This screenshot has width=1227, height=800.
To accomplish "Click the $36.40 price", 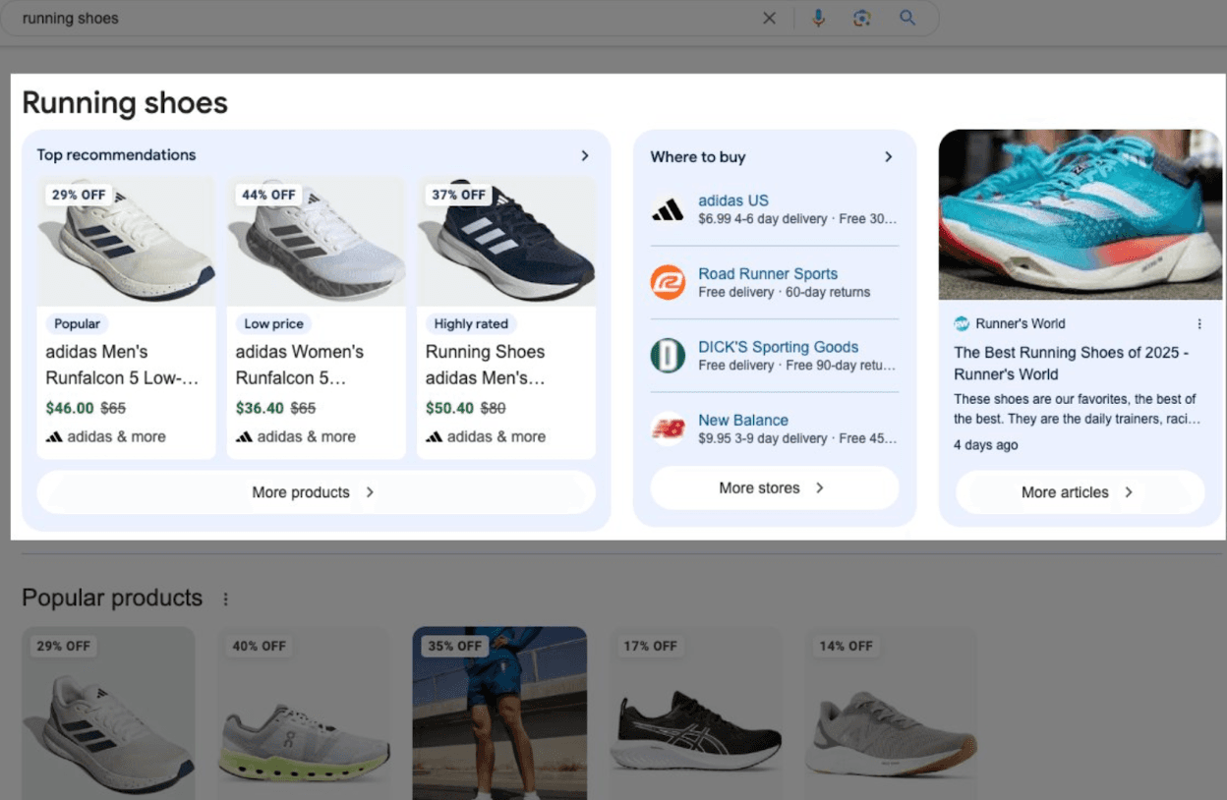I will 261,408.
